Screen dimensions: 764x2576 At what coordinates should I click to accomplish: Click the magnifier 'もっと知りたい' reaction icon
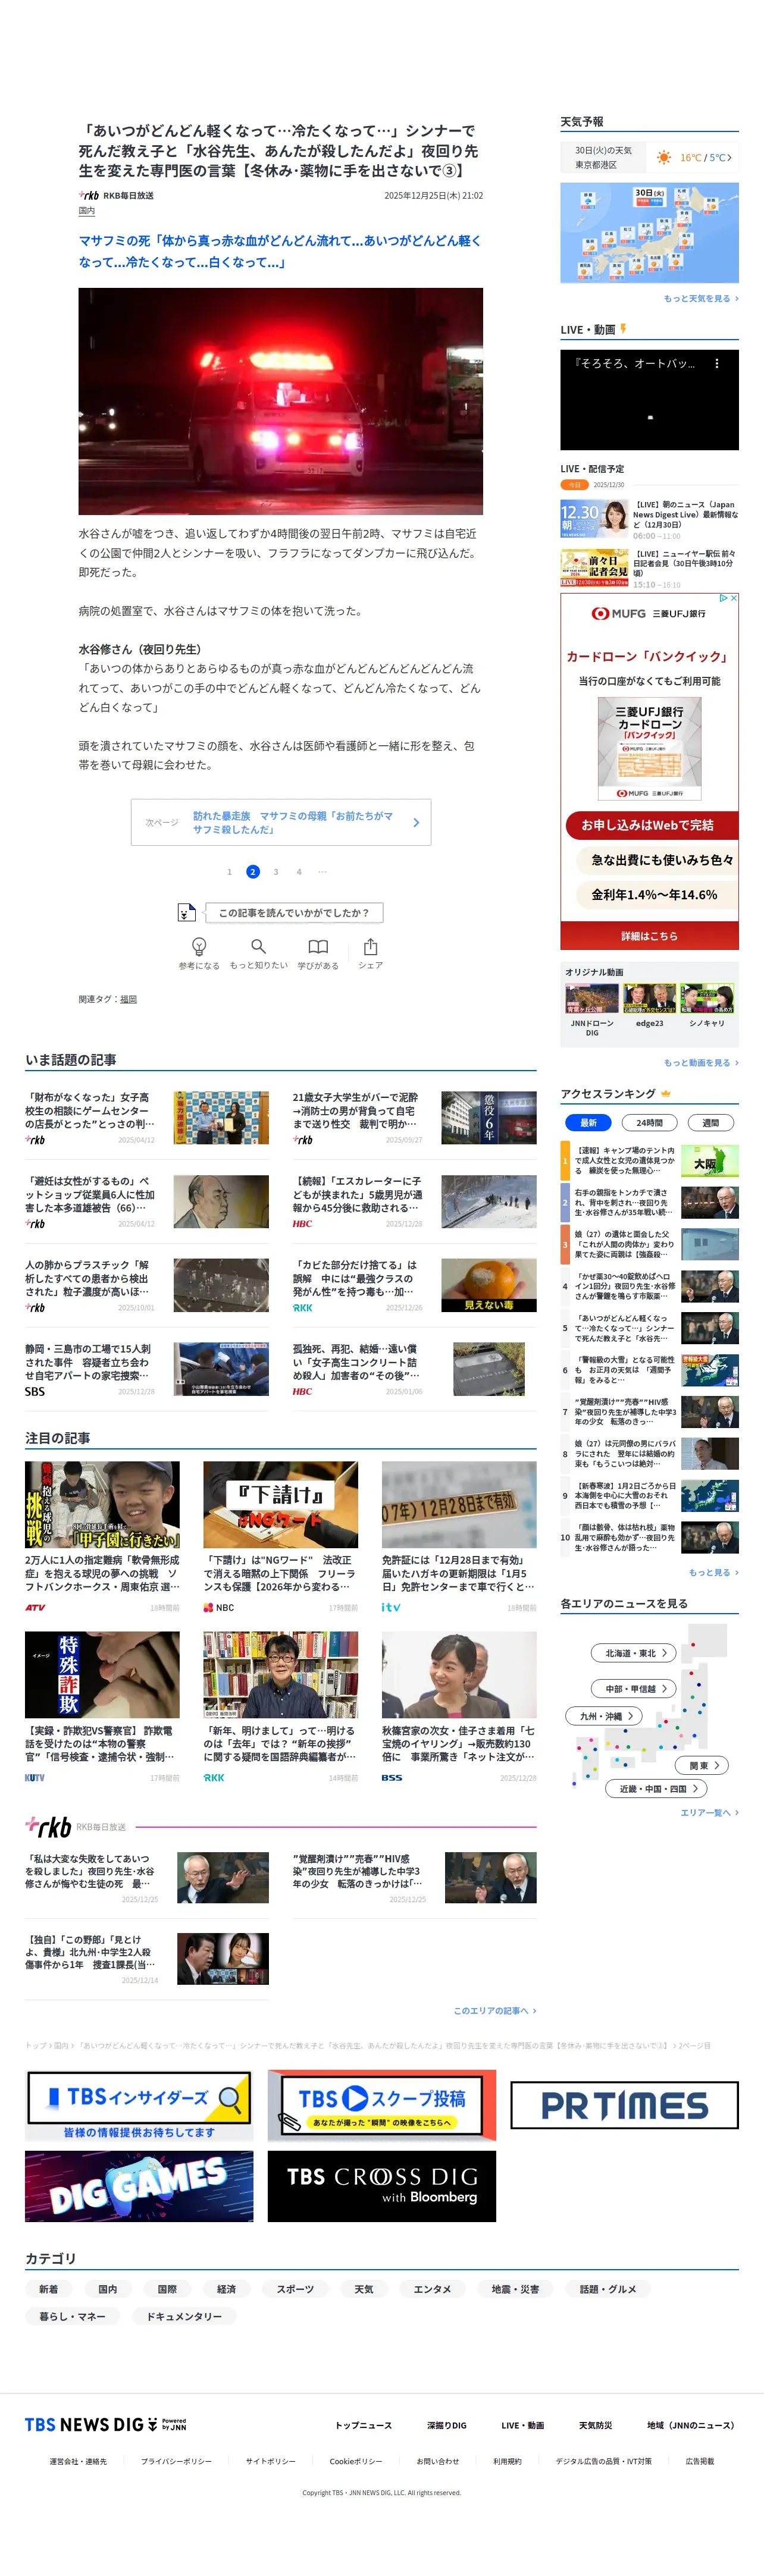(x=258, y=946)
